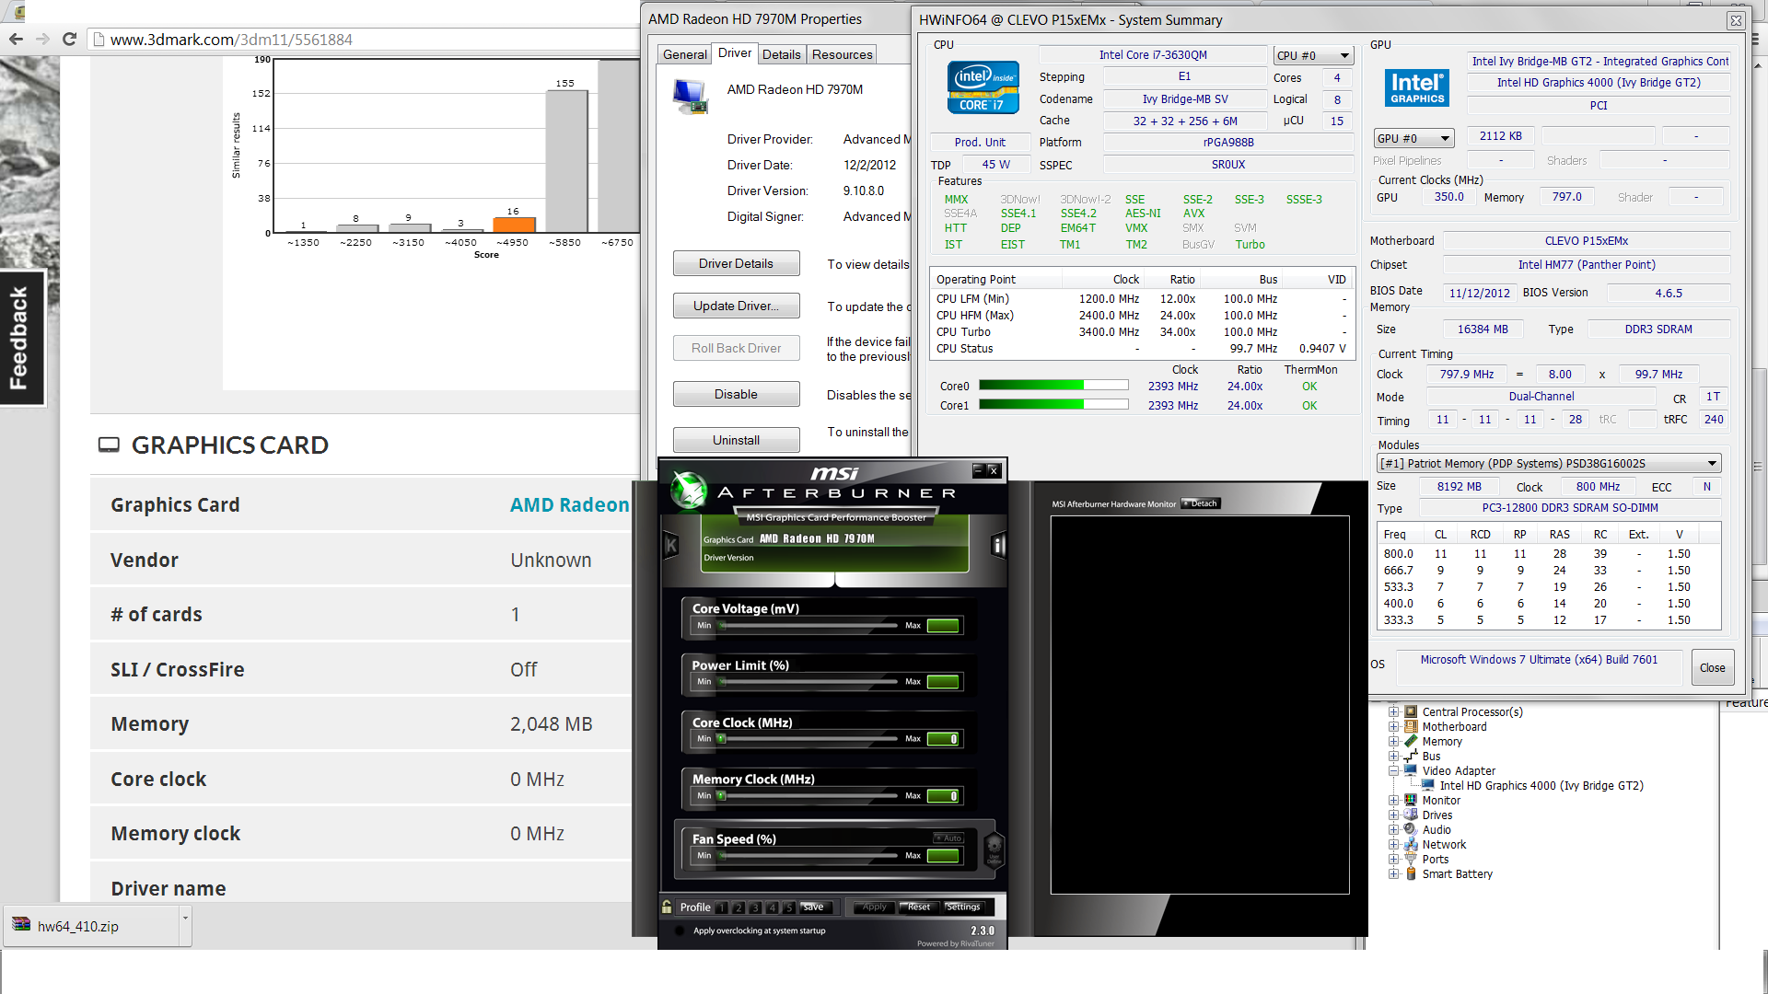Click the Afterburner profile lock icon
The width and height of the screenshot is (1768, 994).
667,907
